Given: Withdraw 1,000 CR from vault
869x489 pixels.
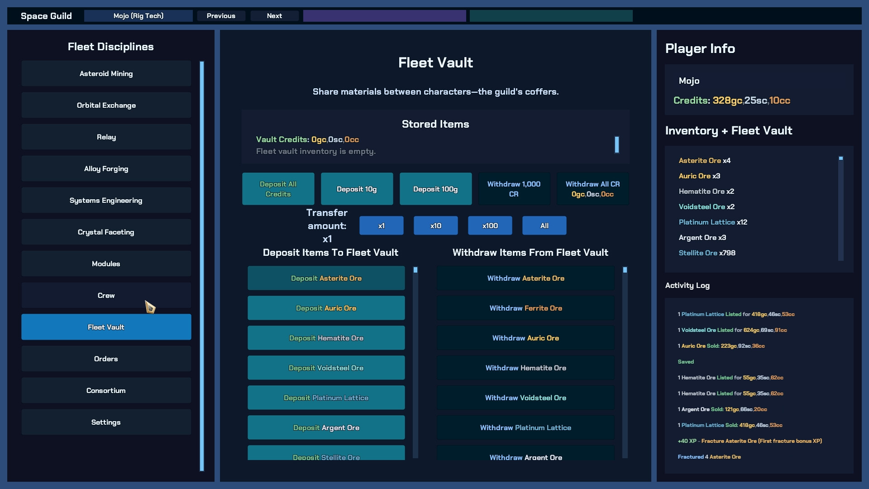Looking at the screenshot, I should (x=514, y=189).
